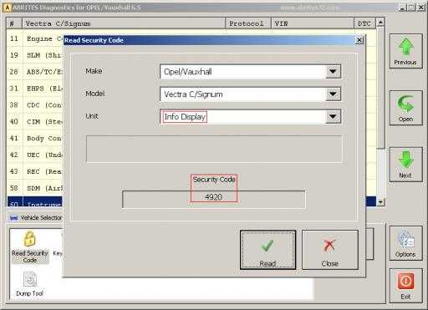
Task: Select row 38 CDC in the list
Action: click(x=35, y=105)
